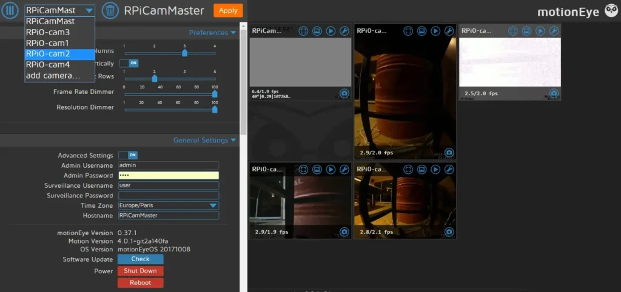Click the Reboot button

tap(141, 283)
